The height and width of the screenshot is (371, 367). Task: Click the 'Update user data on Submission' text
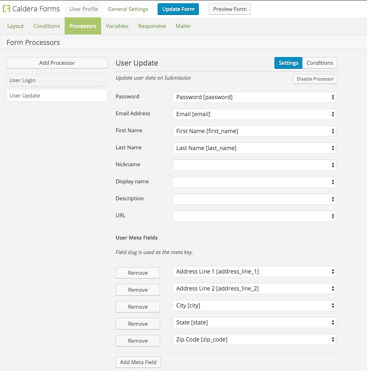153,78
